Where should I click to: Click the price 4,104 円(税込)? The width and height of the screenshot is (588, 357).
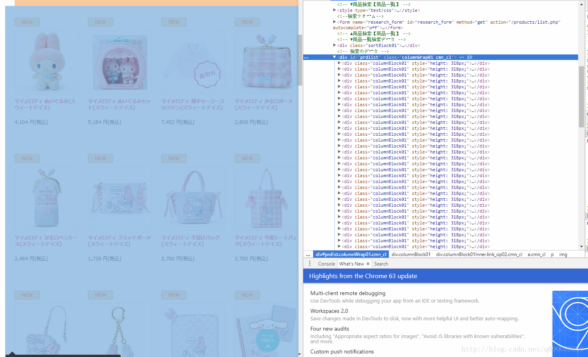(31, 122)
